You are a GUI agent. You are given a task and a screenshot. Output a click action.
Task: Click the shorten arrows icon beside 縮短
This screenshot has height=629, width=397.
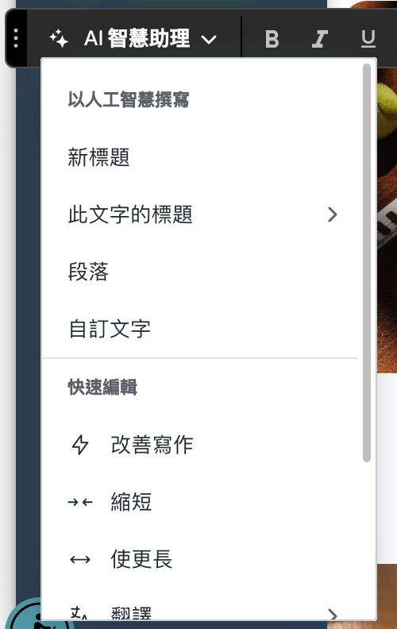tap(80, 502)
